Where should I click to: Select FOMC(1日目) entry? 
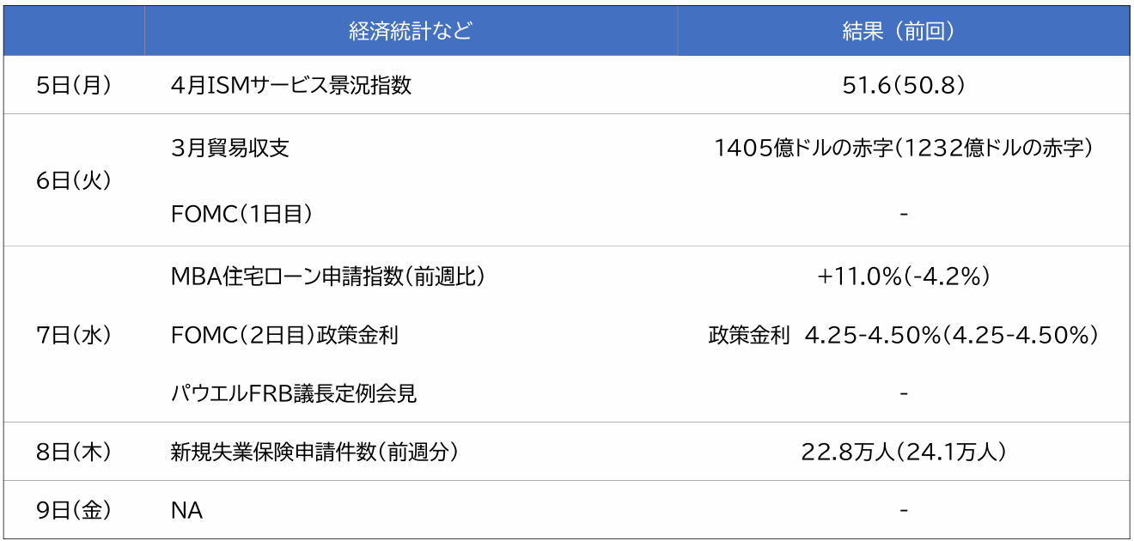click(241, 214)
